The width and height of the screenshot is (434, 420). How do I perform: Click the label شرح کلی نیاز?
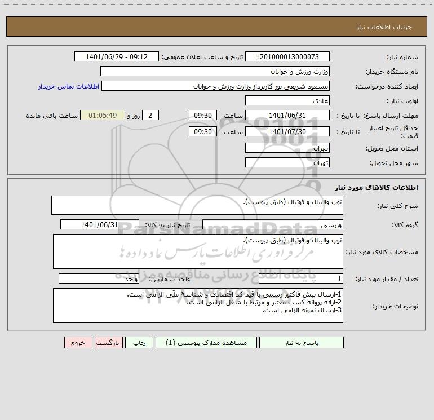pyautogui.click(x=398, y=206)
